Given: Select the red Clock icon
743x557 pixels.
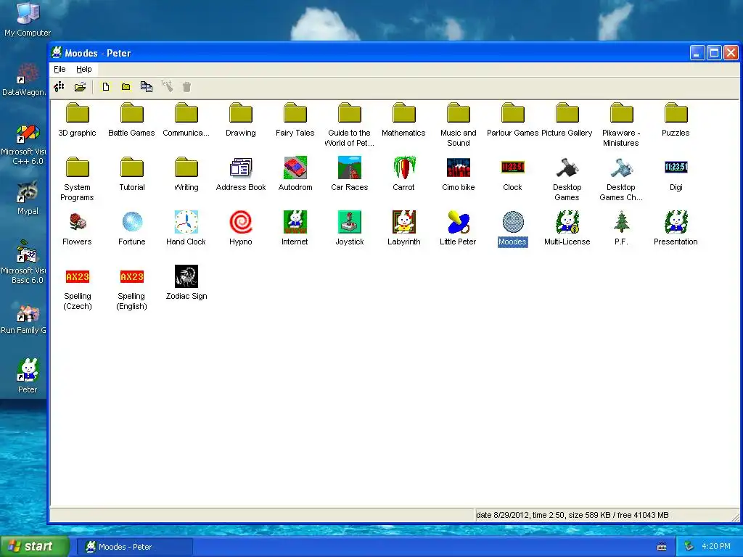Looking at the screenshot, I should 513,168.
